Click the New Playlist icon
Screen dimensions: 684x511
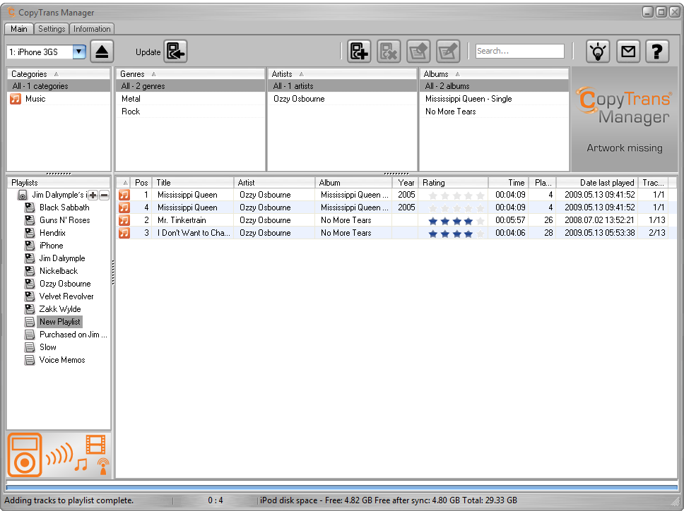(30, 322)
